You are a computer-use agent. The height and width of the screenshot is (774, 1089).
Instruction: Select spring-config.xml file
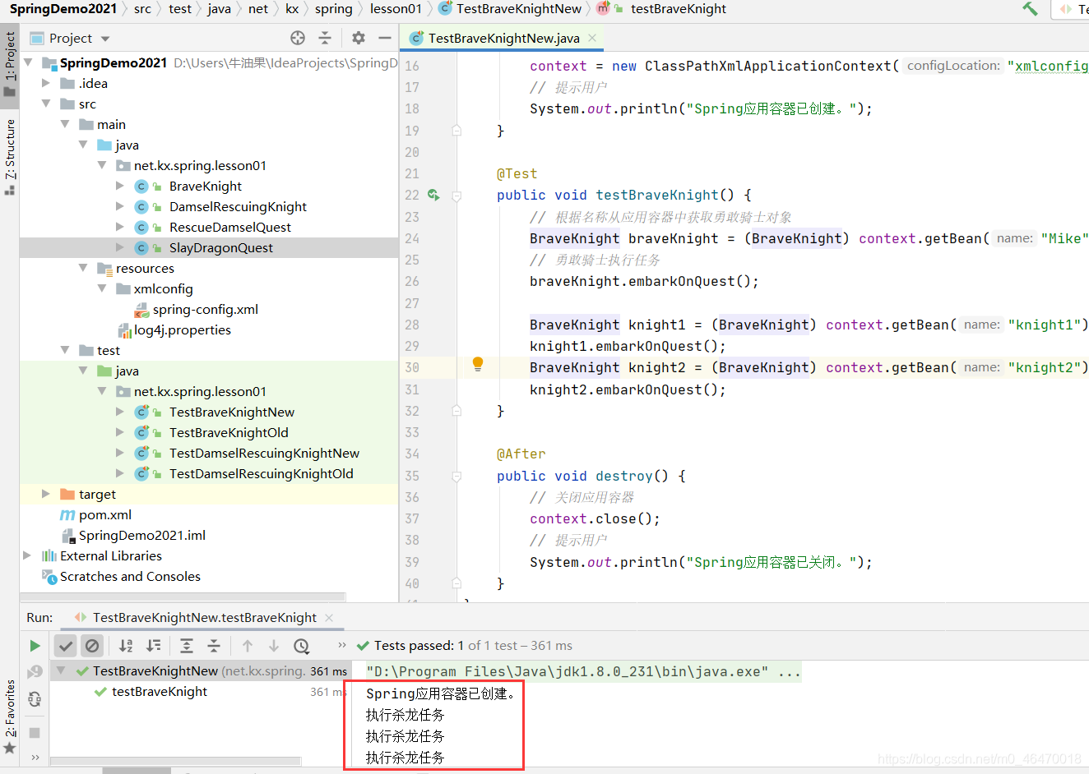tap(205, 309)
